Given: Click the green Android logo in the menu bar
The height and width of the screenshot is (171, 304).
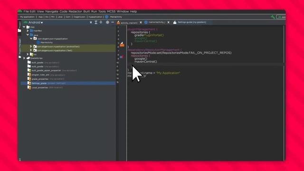Looking at the screenshot, I should (20, 11).
